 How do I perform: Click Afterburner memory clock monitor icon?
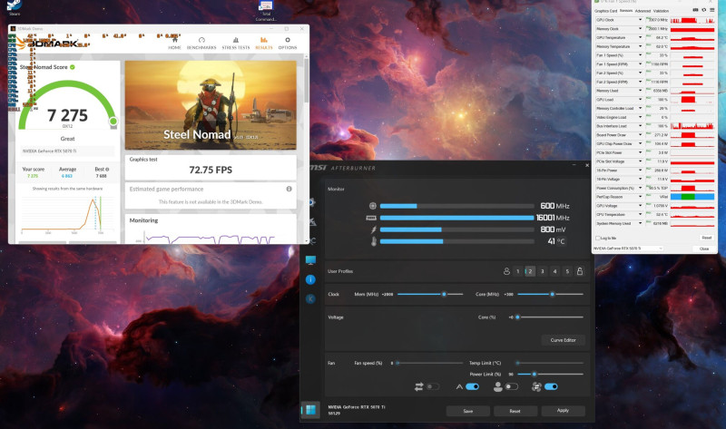[x=371, y=218]
